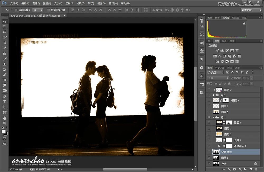Image resolution: width=264 pixels, height=172 pixels.
Task: Add Levels adjustment icon
Action: (x=222, y=51)
